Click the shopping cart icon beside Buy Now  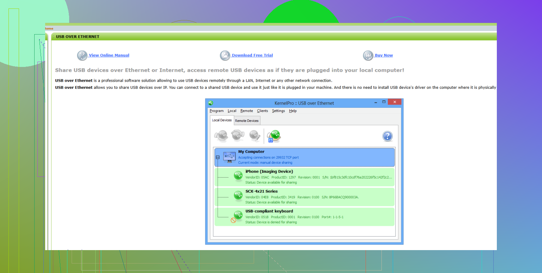(x=368, y=55)
